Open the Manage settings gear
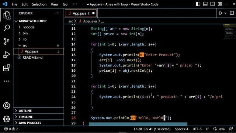 7,119
